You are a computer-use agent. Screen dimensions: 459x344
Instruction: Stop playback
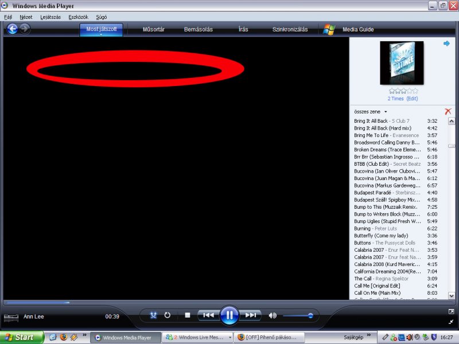[188, 315]
